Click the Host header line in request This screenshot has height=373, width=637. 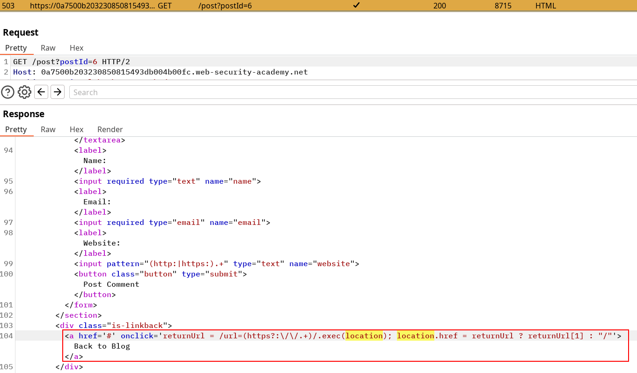click(x=160, y=72)
